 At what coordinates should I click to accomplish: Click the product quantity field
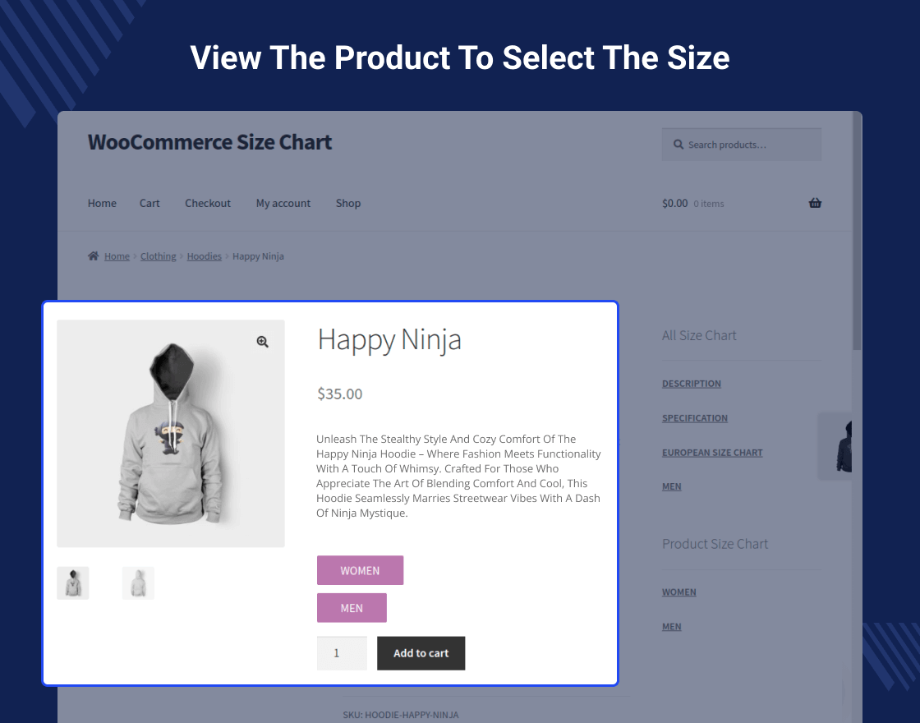point(342,653)
